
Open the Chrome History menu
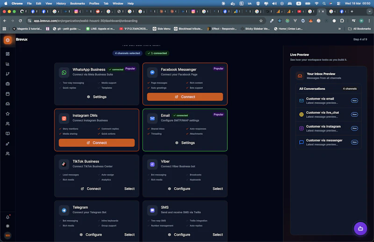click(61, 4)
